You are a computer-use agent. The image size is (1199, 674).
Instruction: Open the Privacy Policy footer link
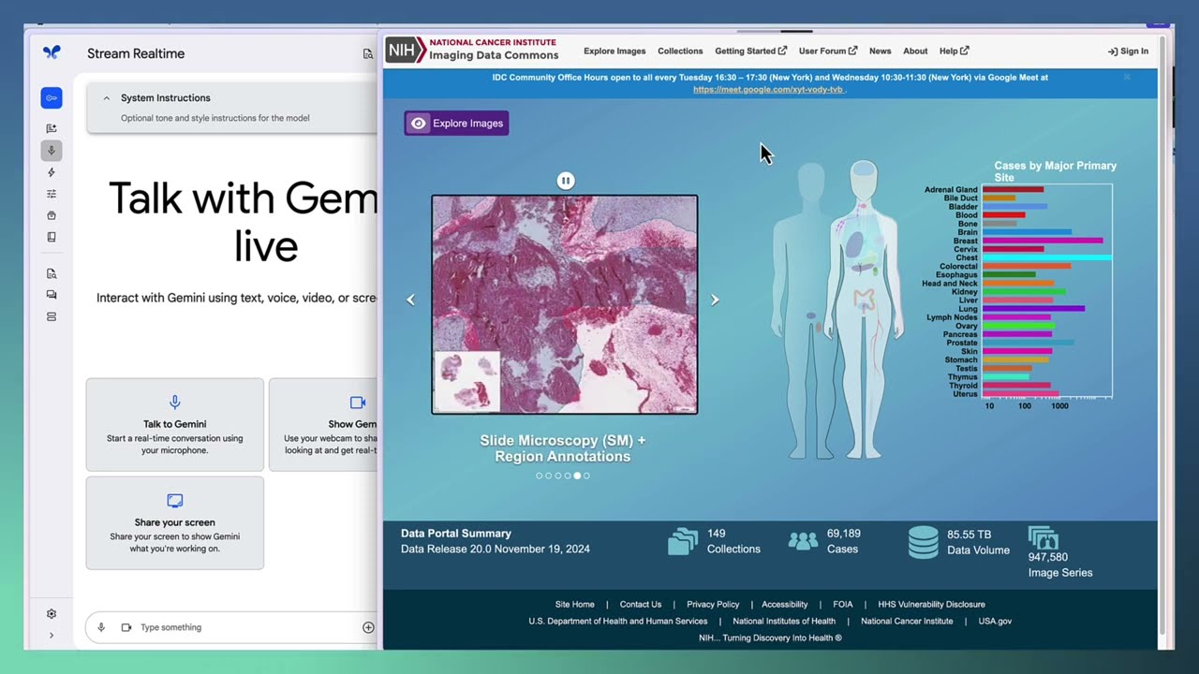tap(713, 605)
